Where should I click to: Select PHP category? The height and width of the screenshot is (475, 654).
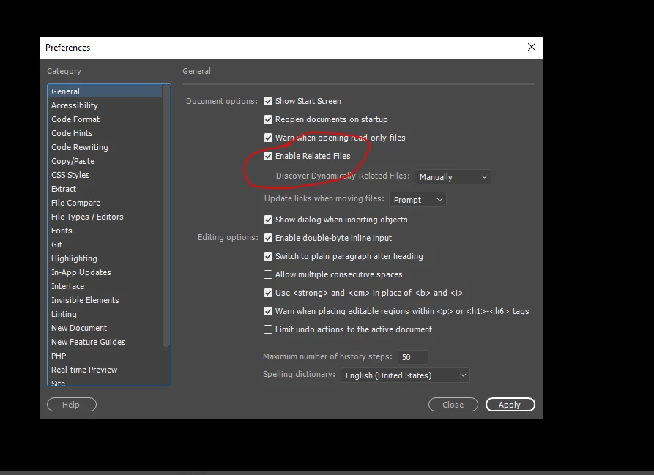pos(105,356)
